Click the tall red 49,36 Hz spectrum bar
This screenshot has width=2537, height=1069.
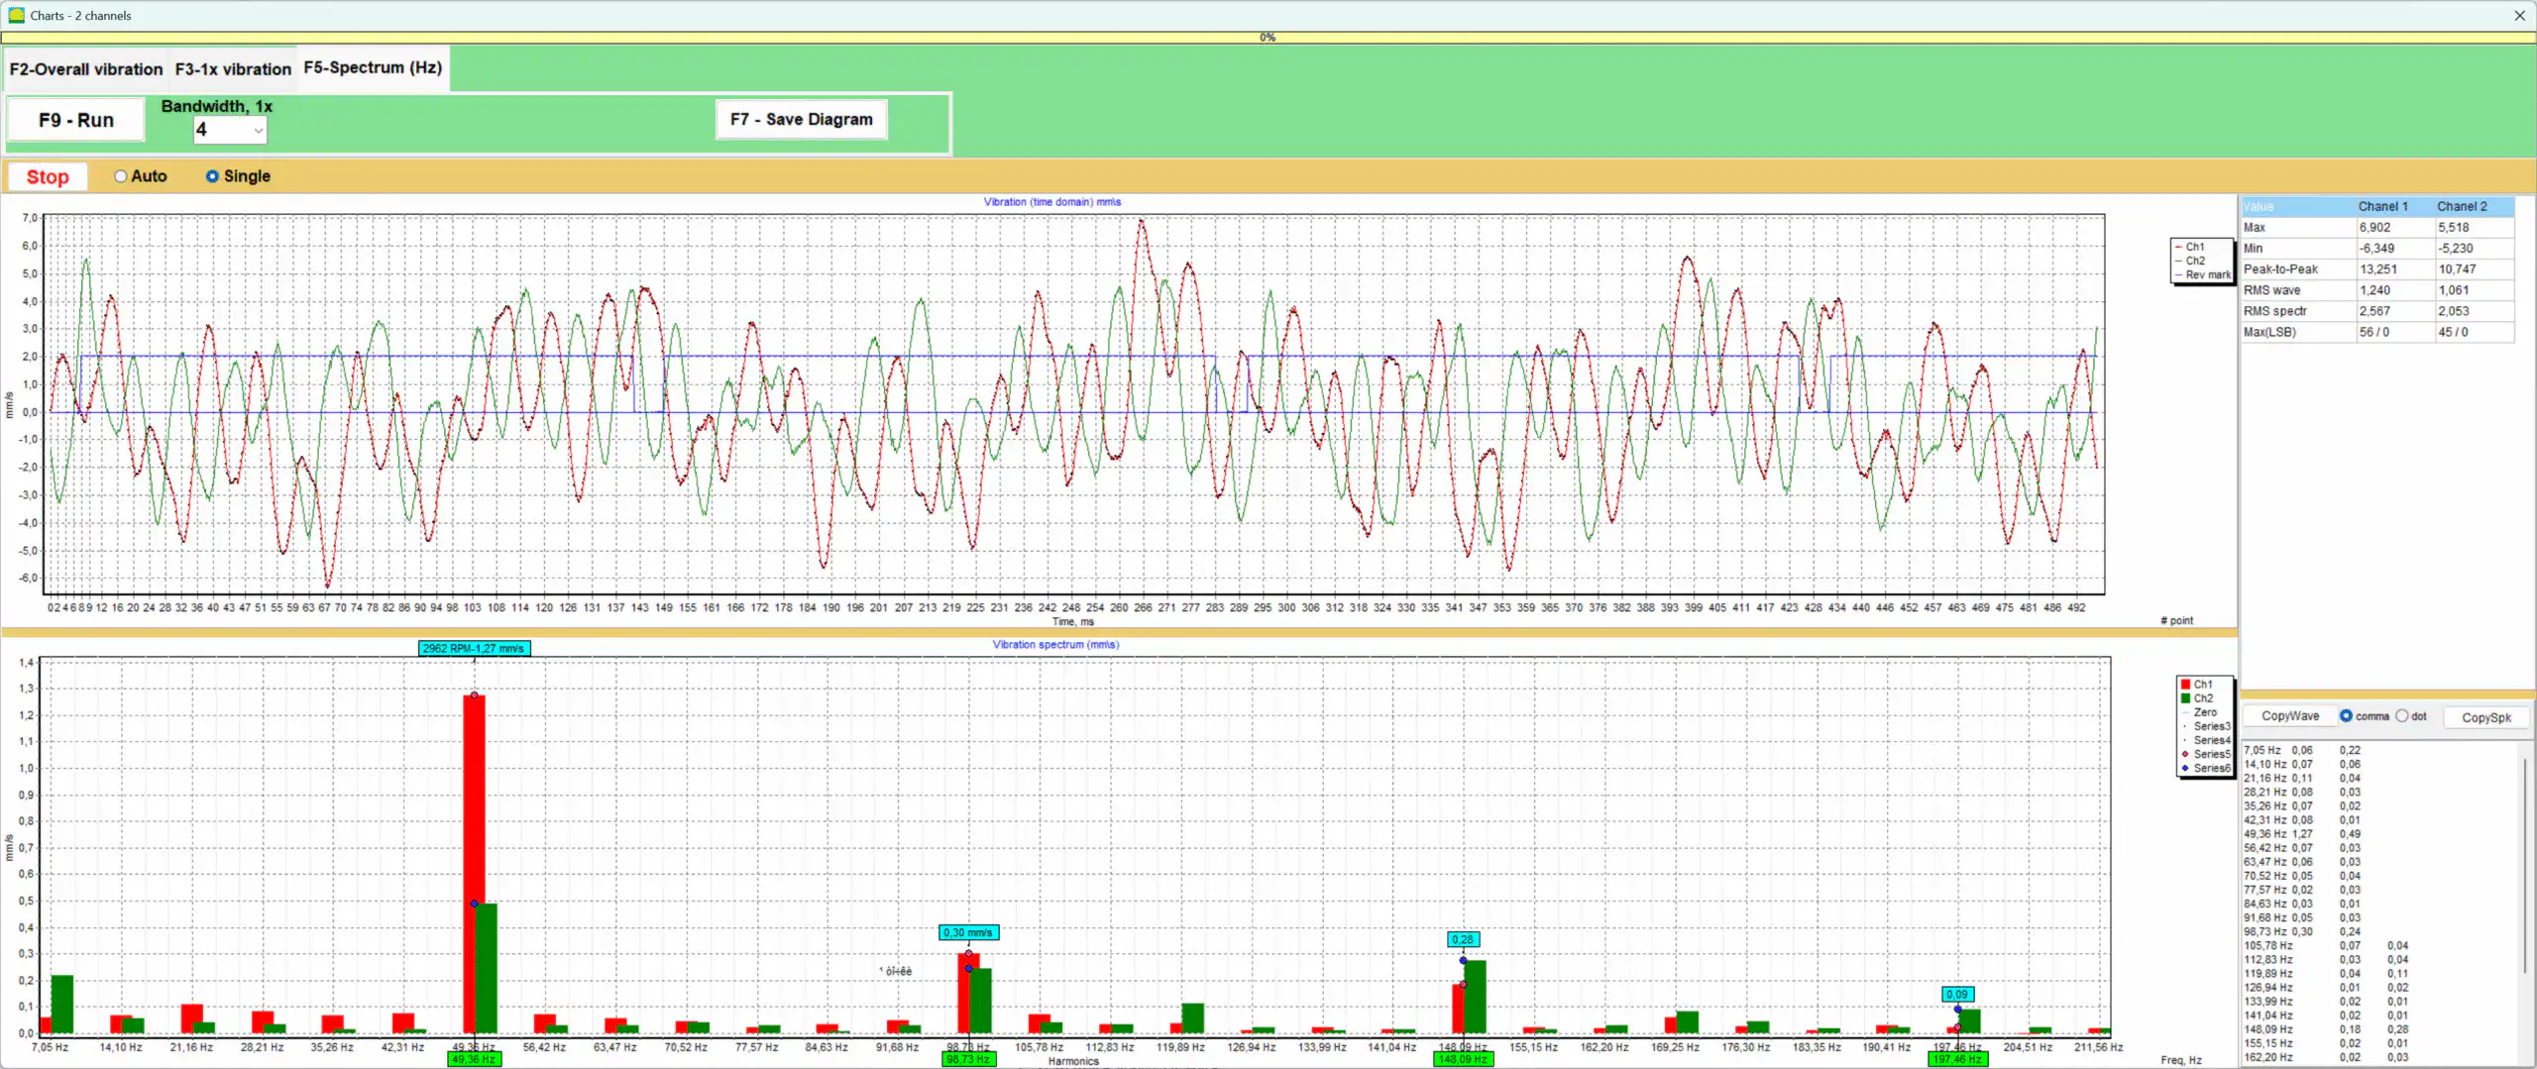click(x=474, y=864)
